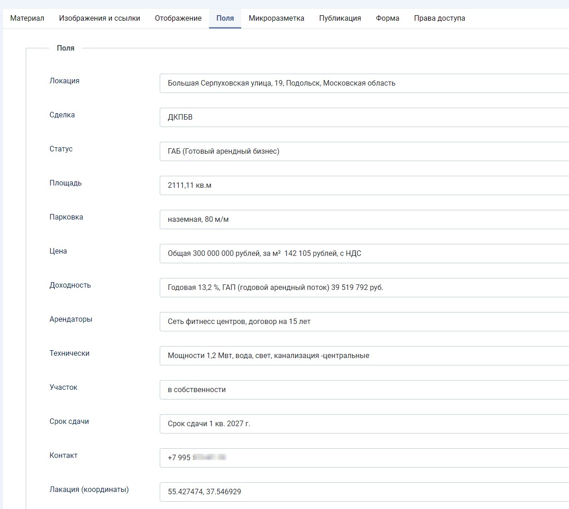Click the Технически field with Мощности
Image resolution: width=569 pixels, height=509 pixels.
click(364, 356)
